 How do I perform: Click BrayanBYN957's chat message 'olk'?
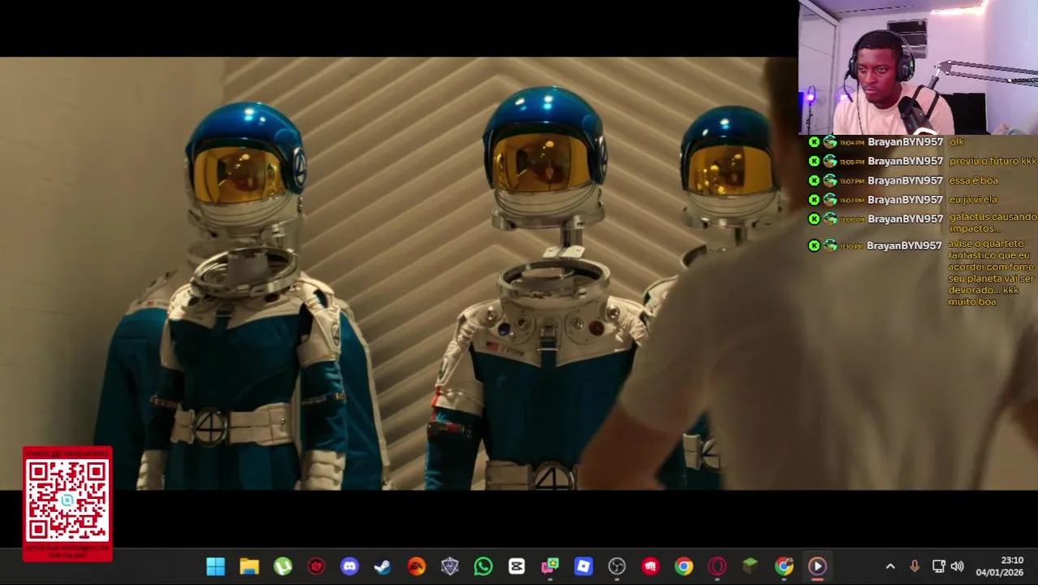(957, 142)
